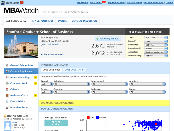Open the Gender filter dropdown
This screenshot has width=174, height=131.
[x=47, y=92]
